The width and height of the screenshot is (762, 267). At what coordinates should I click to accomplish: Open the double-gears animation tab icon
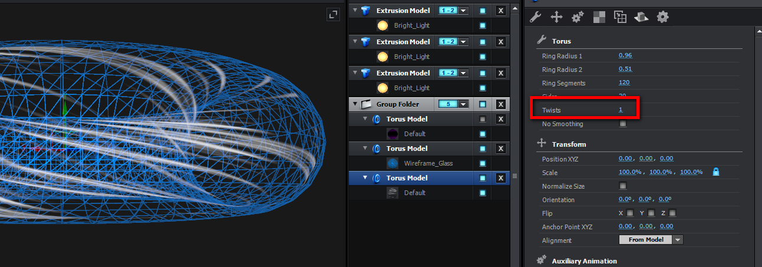578,17
